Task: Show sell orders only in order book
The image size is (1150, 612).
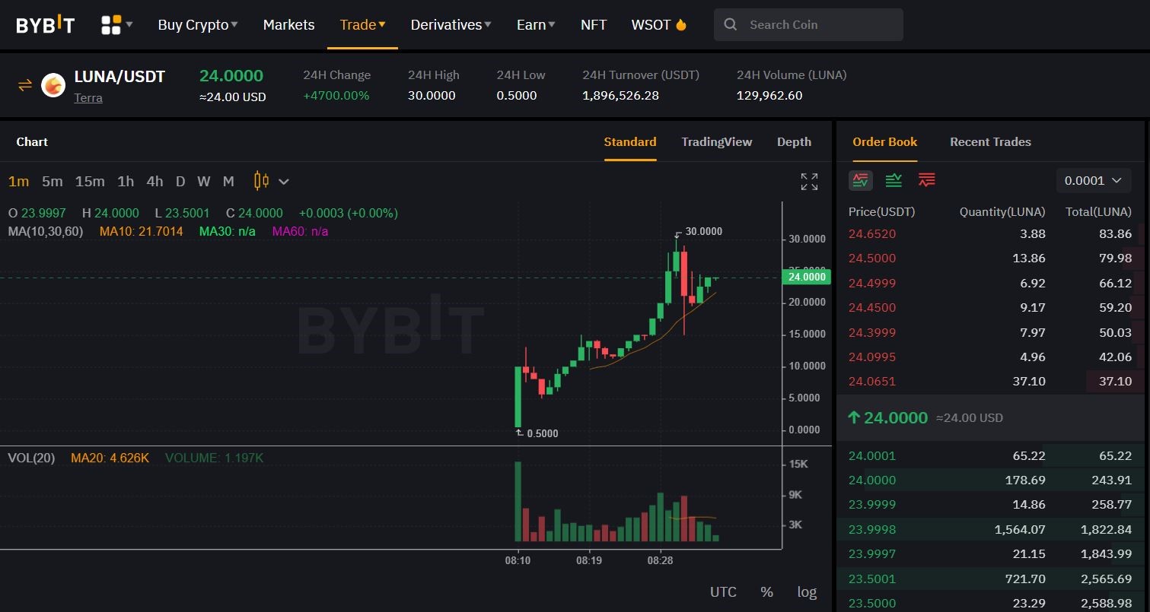Action: 927,180
